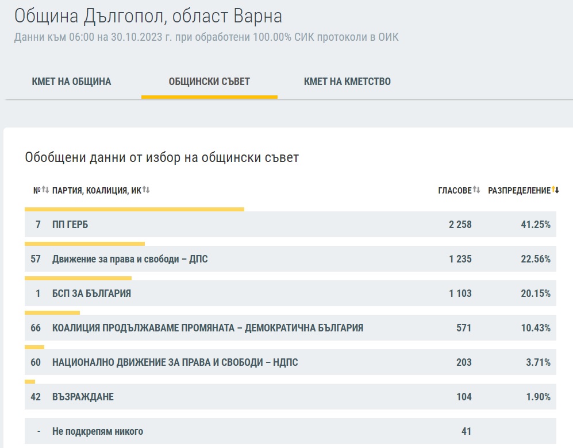Click the 41.25% distribution value
Image resolution: width=573 pixels, height=448 pixels.
coord(536,224)
